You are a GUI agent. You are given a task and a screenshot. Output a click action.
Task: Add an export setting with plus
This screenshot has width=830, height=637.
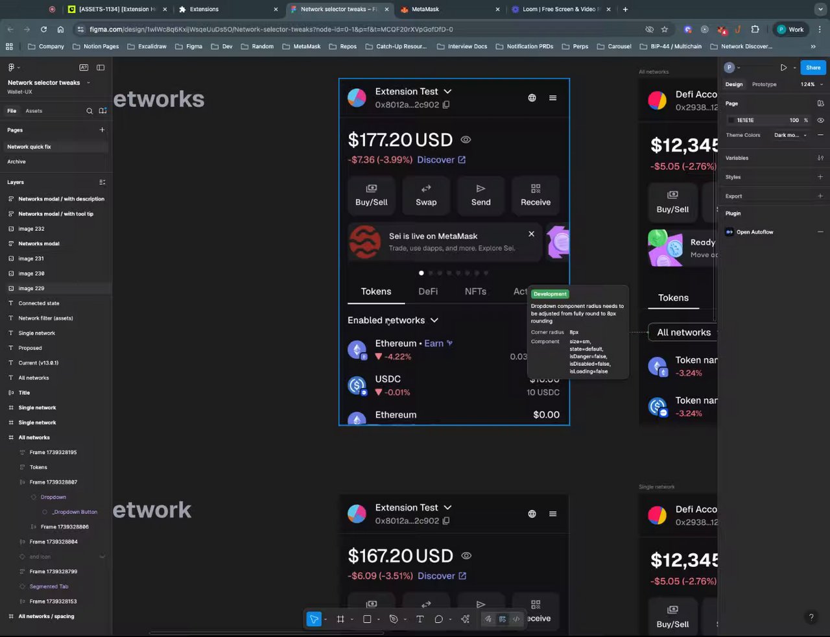(x=820, y=196)
